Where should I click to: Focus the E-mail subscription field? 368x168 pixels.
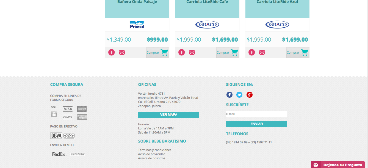(x=257, y=114)
